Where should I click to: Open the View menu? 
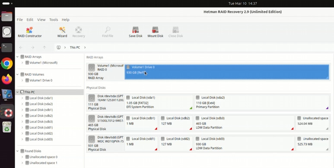(41, 19)
